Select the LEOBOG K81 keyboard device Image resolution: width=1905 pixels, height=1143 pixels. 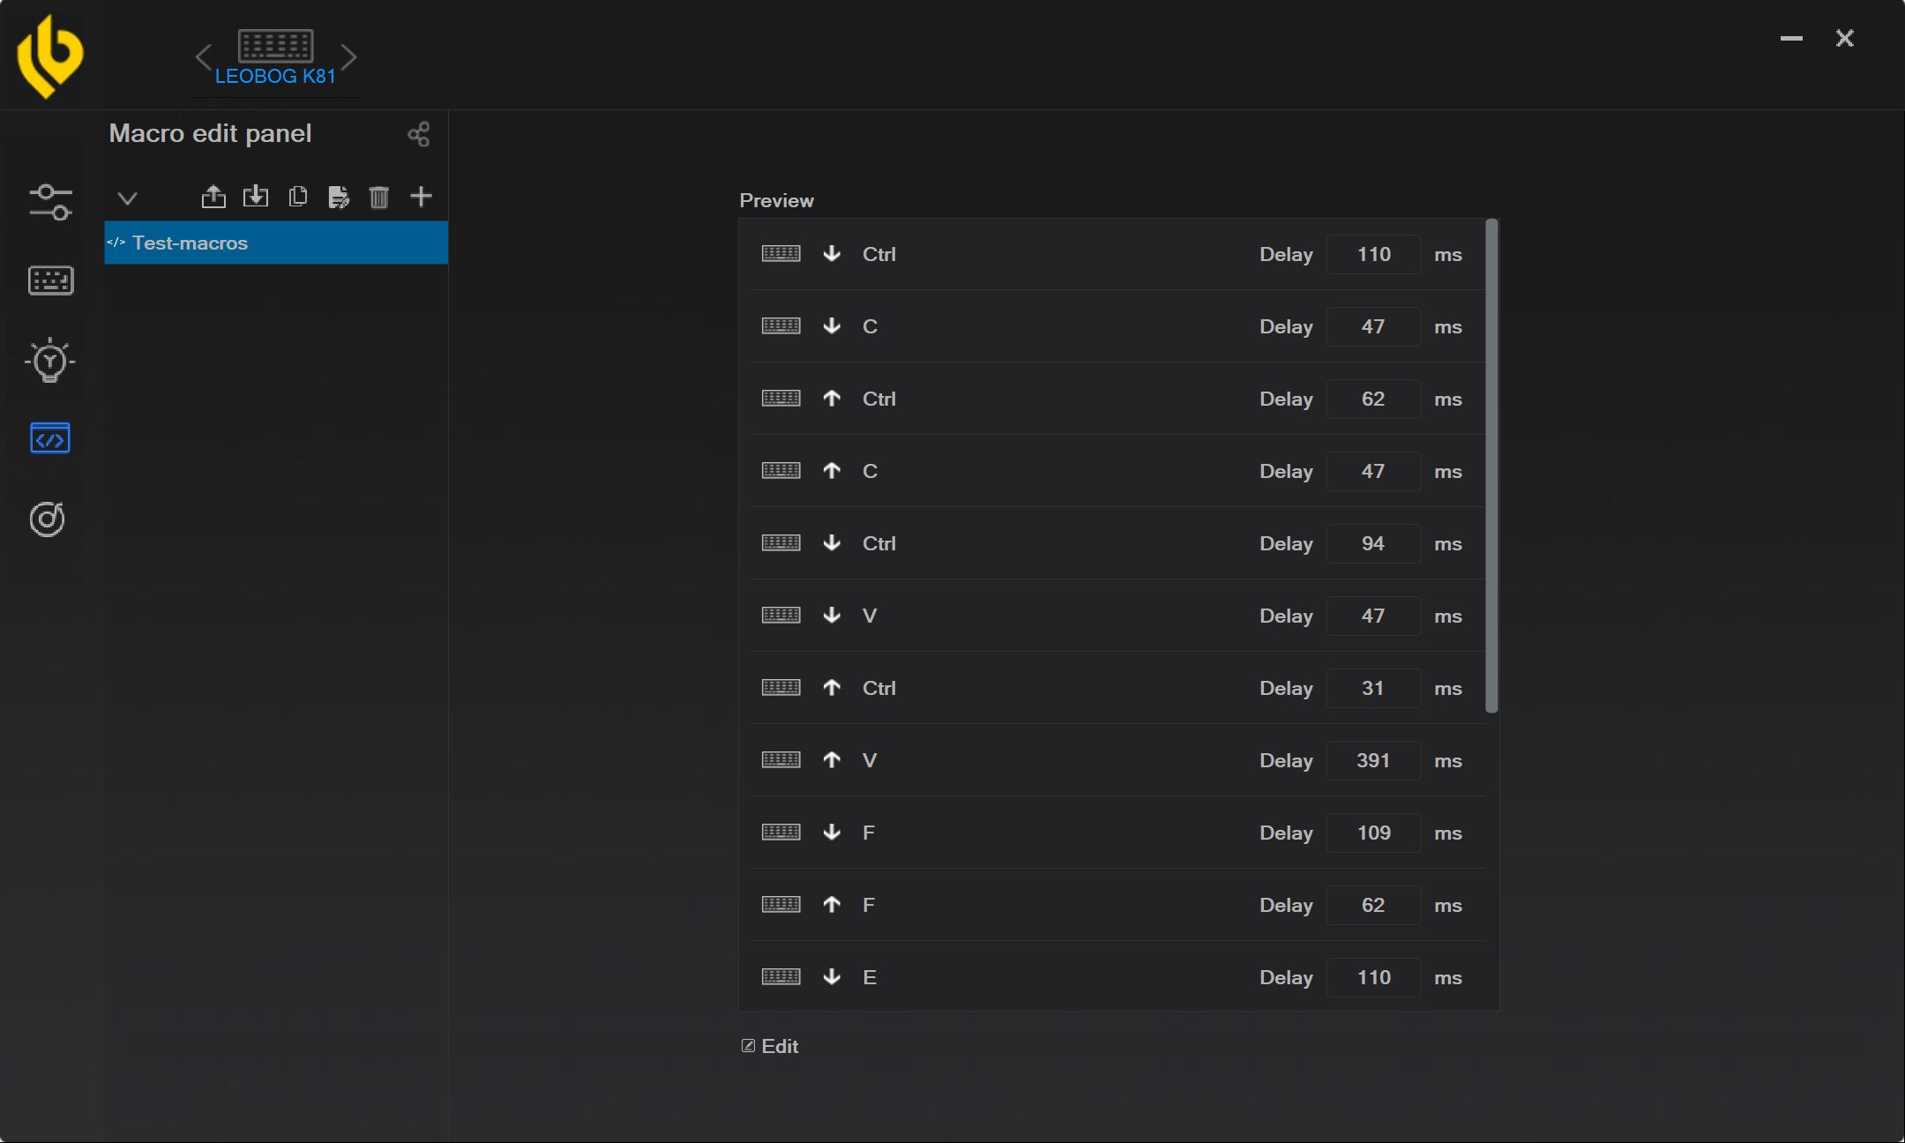[x=276, y=58]
